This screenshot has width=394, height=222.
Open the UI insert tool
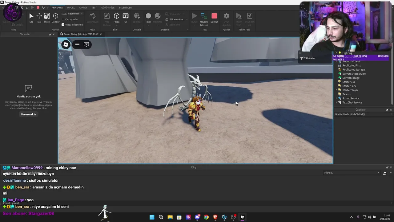coord(126,18)
